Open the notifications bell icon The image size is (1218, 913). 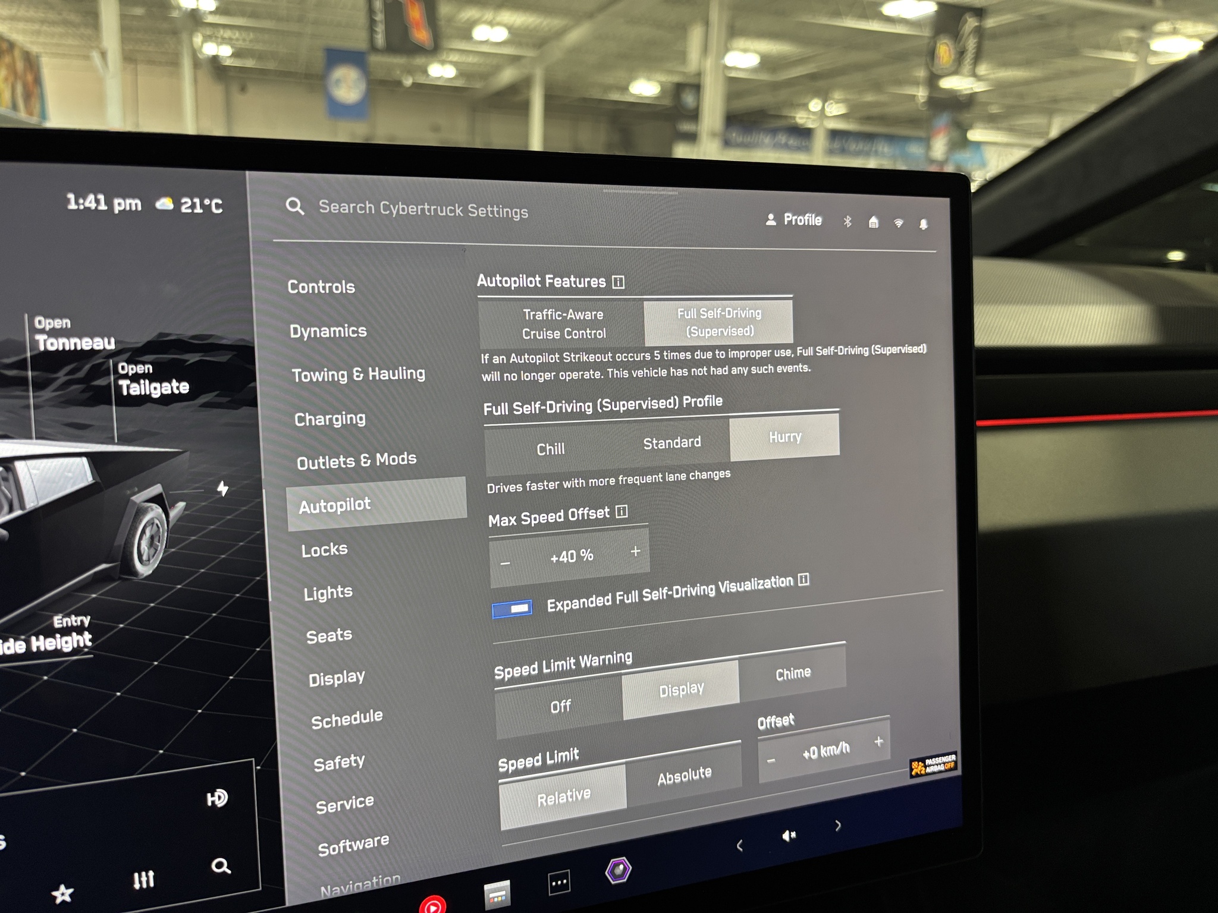coord(923,224)
